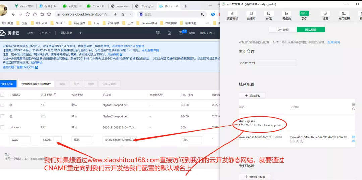Click the blue extension icon right of search box
Viewport: 362px width, 180px height.
pos(213,14)
